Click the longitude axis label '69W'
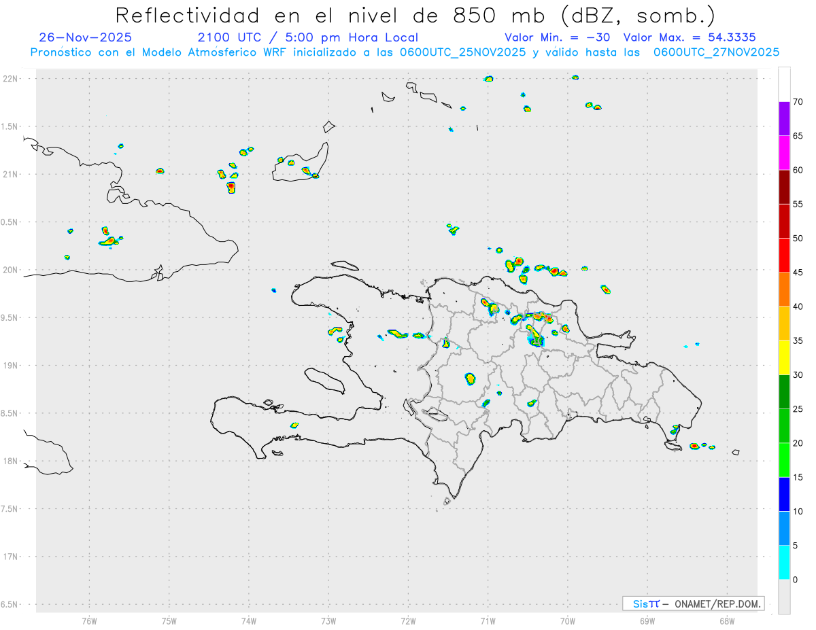This screenshot has height=630, width=816. point(647,620)
